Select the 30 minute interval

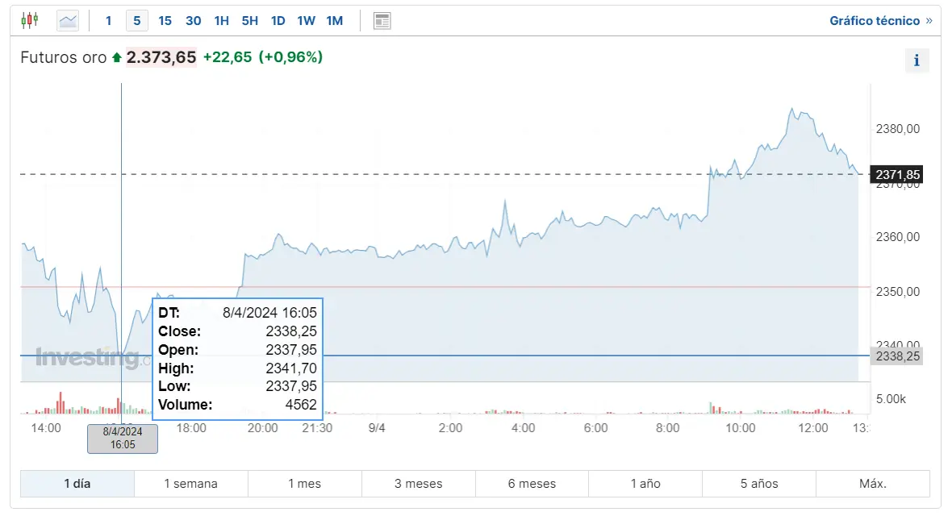[x=193, y=21]
